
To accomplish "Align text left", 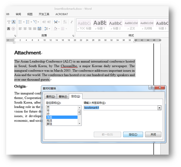I will [20, 29].
